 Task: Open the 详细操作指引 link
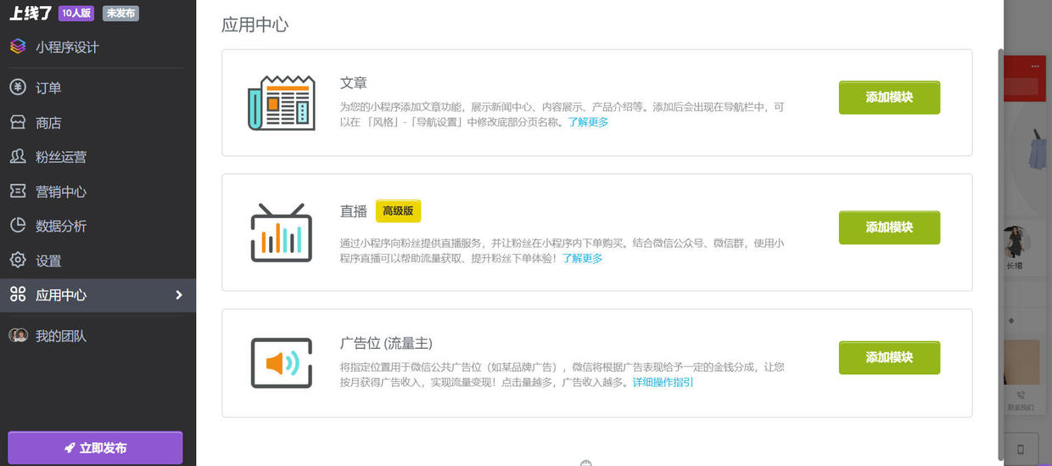[663, 383]
